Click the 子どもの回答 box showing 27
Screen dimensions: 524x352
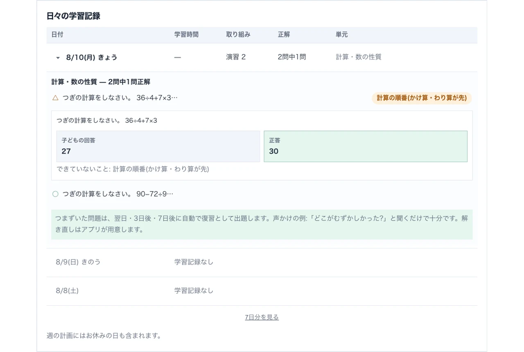(158, 147)
